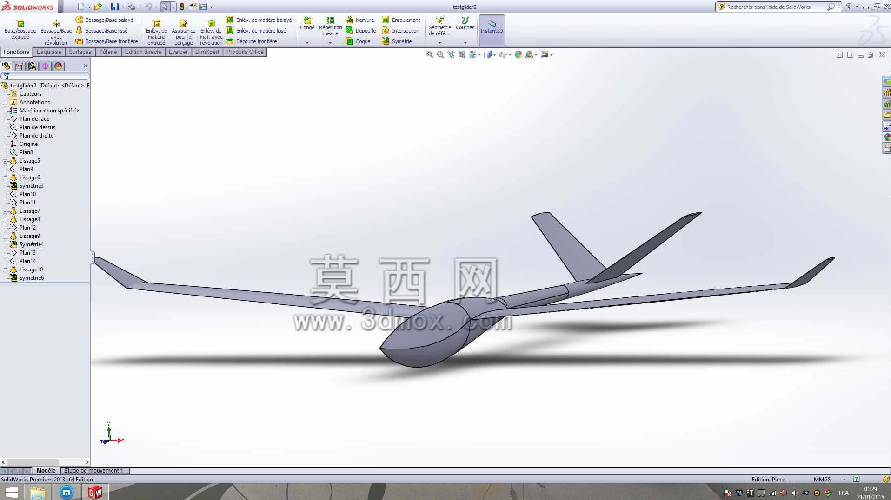Open the Save button dropdown arrow

pyautogui.click(x=123, y=7)
